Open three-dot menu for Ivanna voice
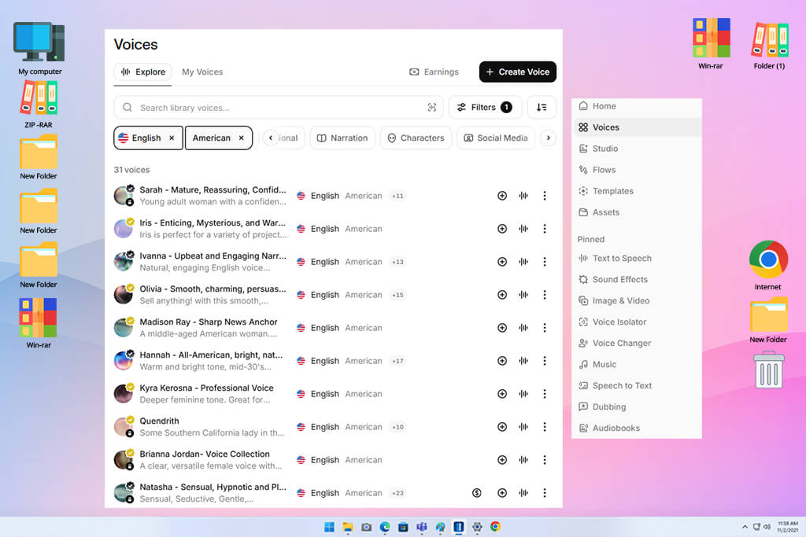The height and width of the screenshot is (537, 806). pyautogui.click(x=545, y=262)
